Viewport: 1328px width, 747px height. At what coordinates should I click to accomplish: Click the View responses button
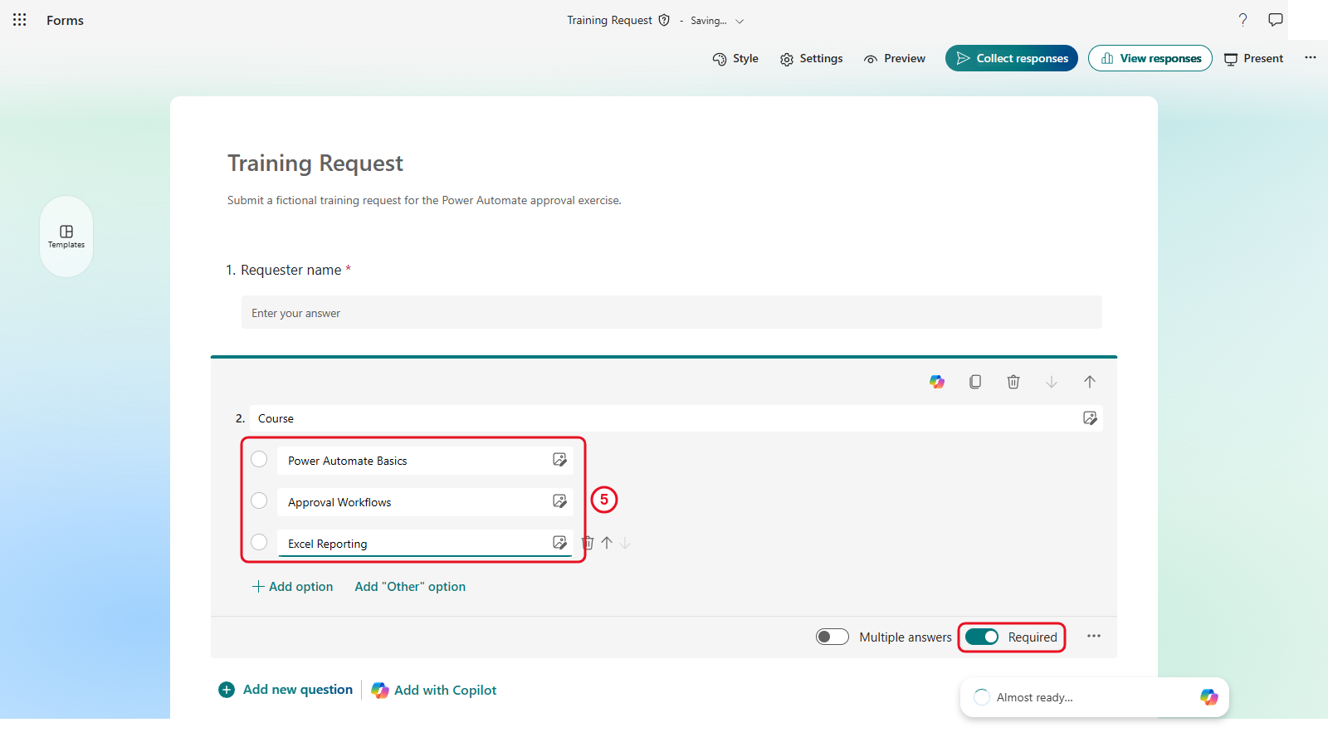pyautogui.click(x=1150, y=58)
